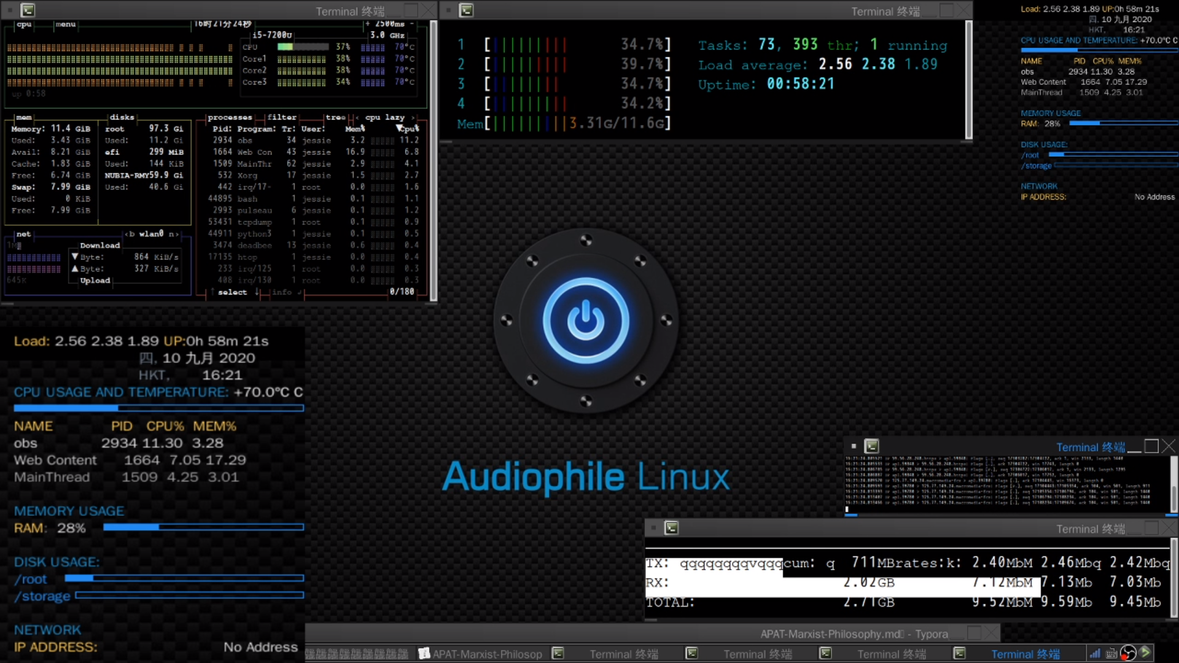Click the sticky dot on the tcpdump Terminal titlebar
Screen dimensions: 1179x663
pyautogui.click(x=854, y=446)
